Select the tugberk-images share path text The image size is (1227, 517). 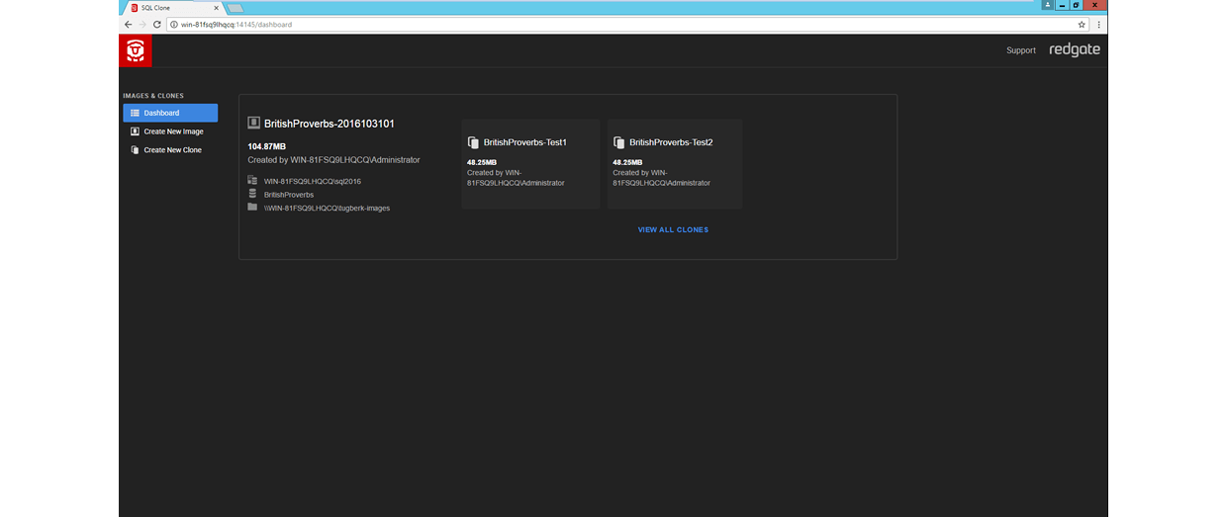click(x=327, y=209)
